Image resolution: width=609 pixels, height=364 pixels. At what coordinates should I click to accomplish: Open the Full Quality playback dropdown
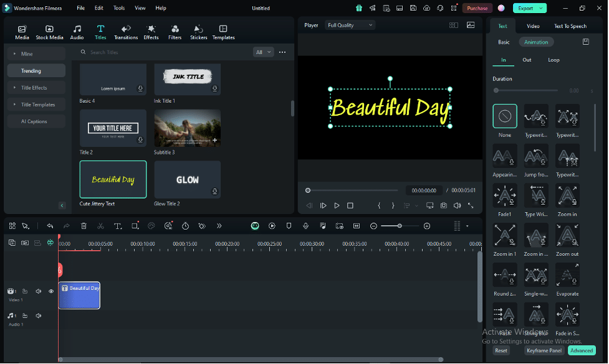pyautogui.click(x=350, y=25)
